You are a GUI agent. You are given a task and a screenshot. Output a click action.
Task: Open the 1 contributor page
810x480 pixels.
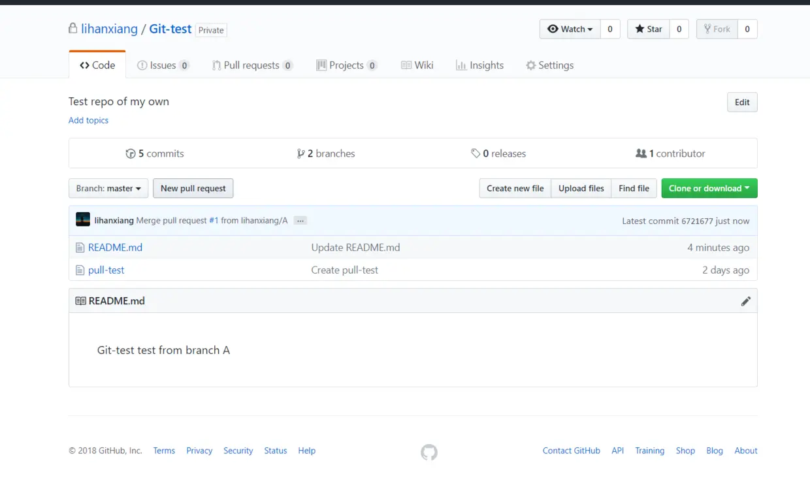(670, 153)
